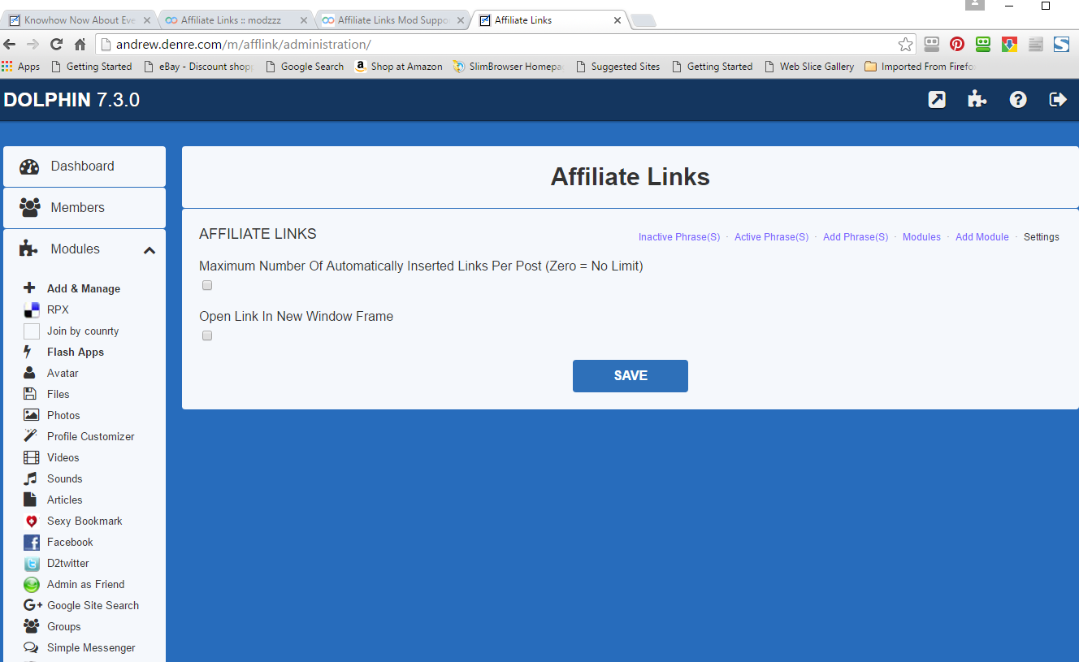Open the D2twitter bird icon
Viewport: 1079px width, 662px height.
[32, 564]
